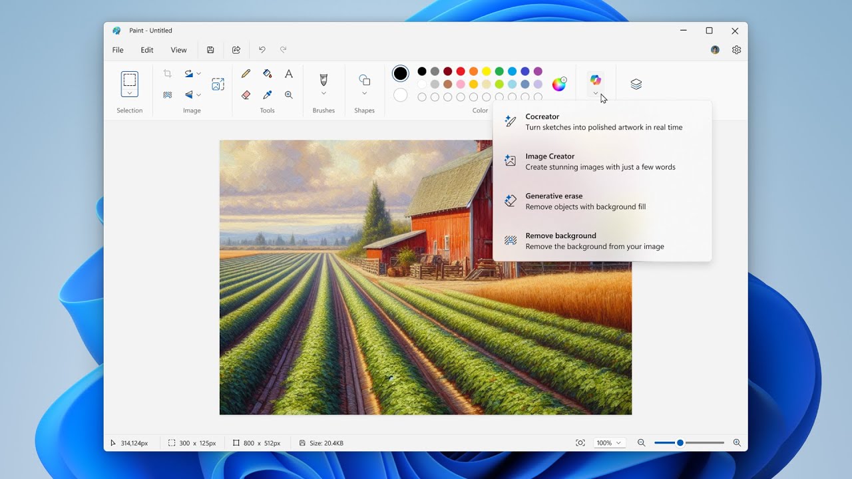
Task: Click the Zoom out magnifier icon
Action: point(641,443)
